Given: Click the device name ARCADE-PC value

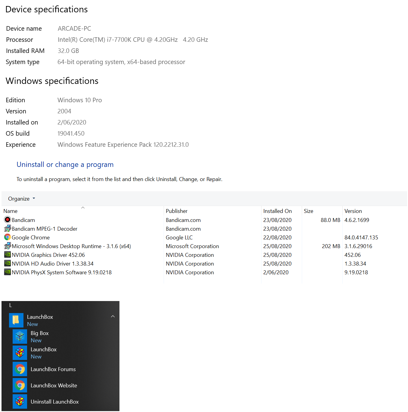Looking at the screenshot, I should 74,29.
